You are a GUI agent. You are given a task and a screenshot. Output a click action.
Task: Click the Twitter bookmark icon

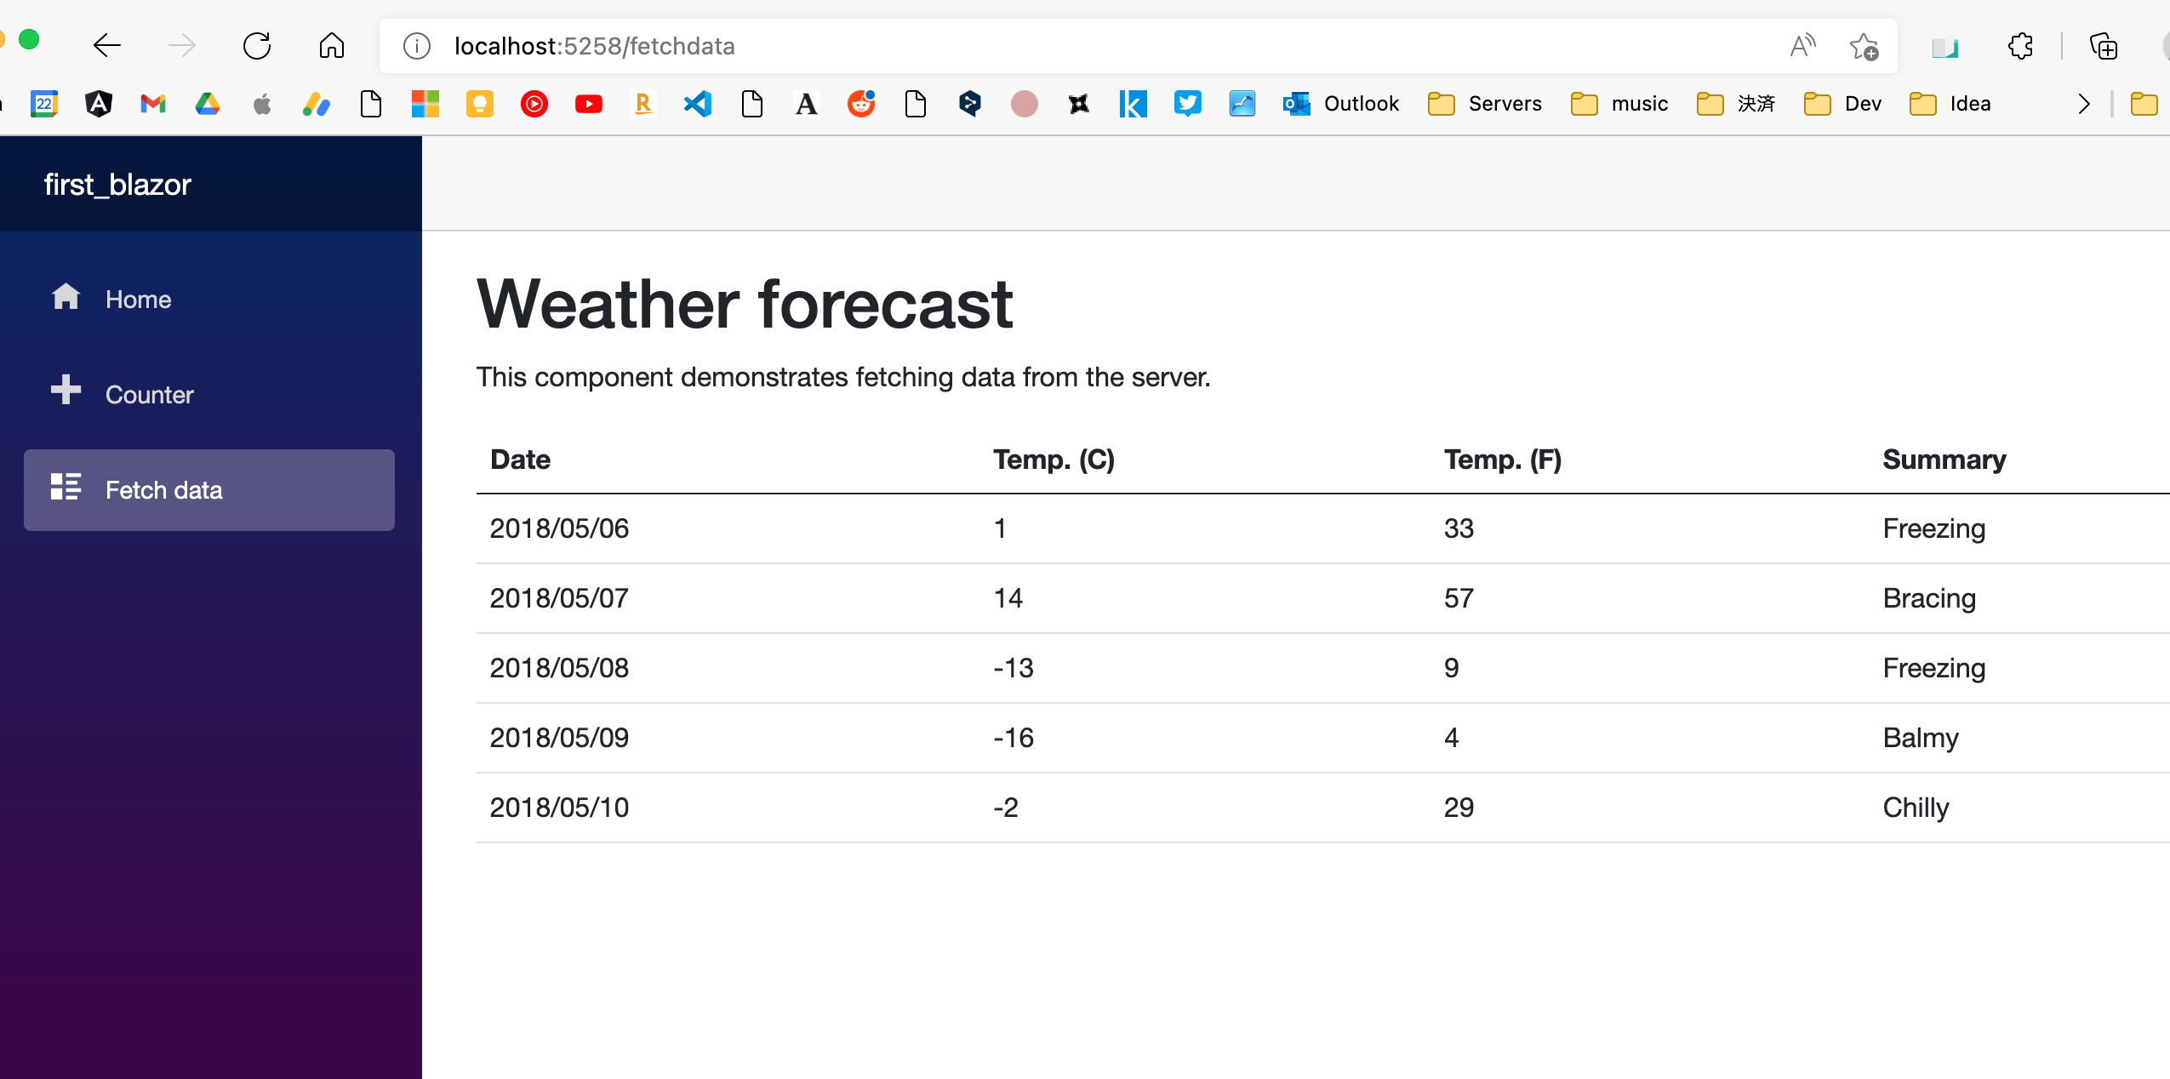(x=1187, y=104)
